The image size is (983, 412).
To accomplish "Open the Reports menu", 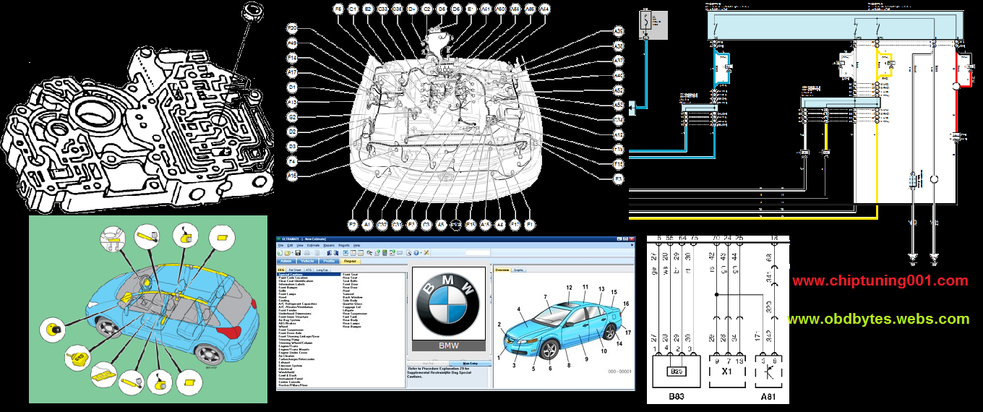I will [344, 245].
